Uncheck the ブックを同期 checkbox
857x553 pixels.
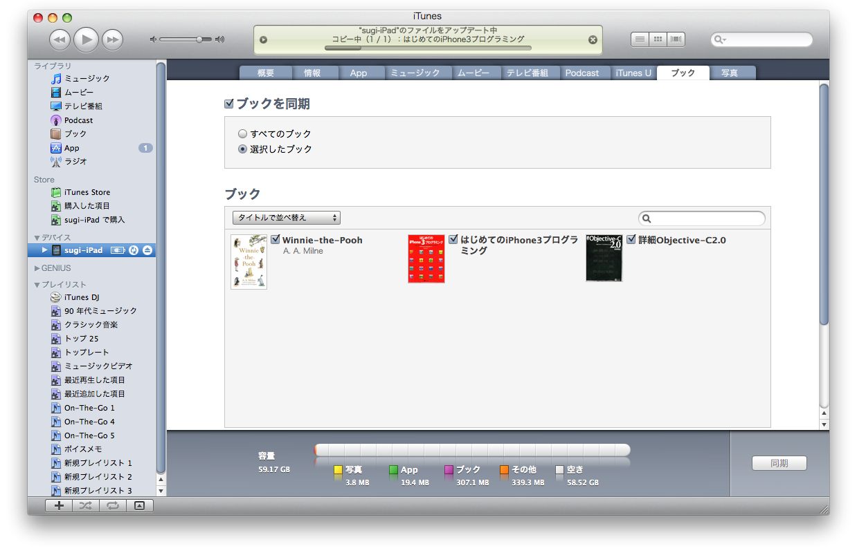pyautogui.click(x=229, y=104)
